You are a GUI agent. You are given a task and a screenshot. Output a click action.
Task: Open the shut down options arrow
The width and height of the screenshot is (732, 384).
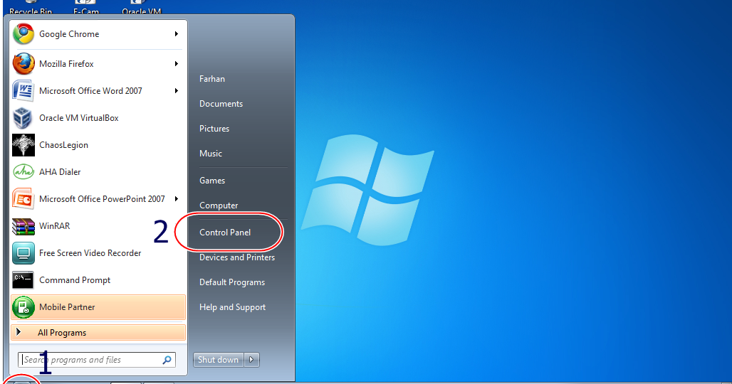[x=251, y=360]
